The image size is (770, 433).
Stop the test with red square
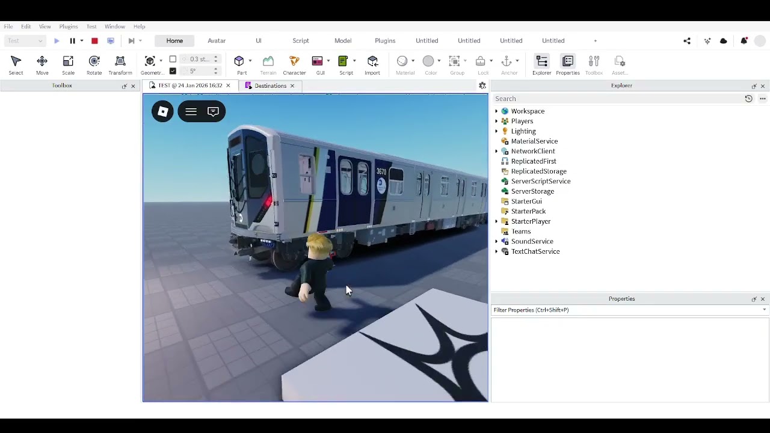pyautogui.click(x=94, y=41)
